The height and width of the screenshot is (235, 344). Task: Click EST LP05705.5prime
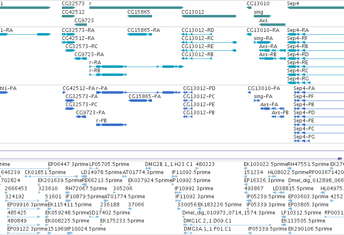(x=109, y=164)
